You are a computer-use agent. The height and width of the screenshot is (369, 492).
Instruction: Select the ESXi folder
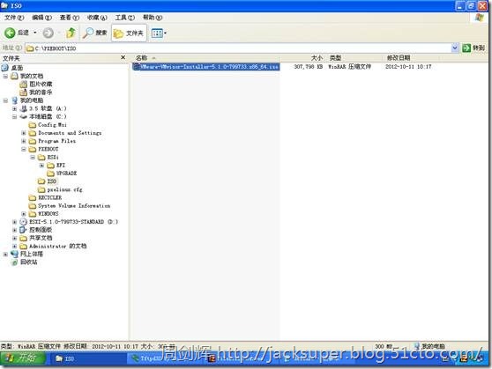[53, 157]
